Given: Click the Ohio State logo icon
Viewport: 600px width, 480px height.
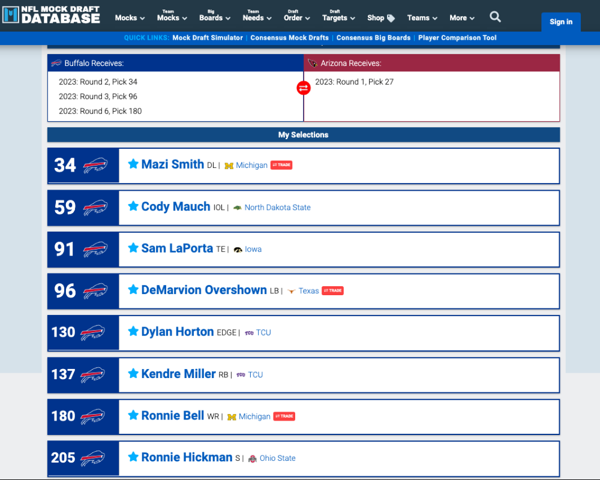Looking at the screenshot, I should 252,458.
